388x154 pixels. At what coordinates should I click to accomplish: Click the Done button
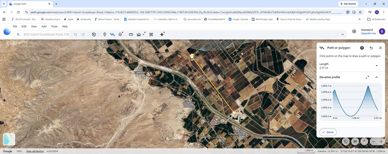click(x=328, y=132)
